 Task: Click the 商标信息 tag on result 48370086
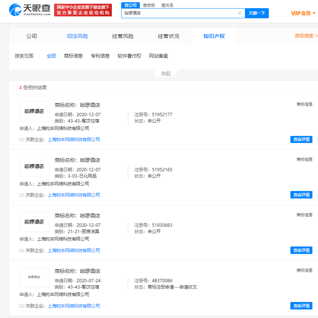(x=305, y=270)
